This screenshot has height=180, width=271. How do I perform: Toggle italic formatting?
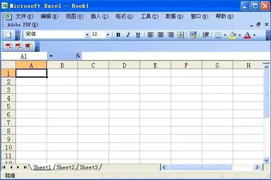128,35
